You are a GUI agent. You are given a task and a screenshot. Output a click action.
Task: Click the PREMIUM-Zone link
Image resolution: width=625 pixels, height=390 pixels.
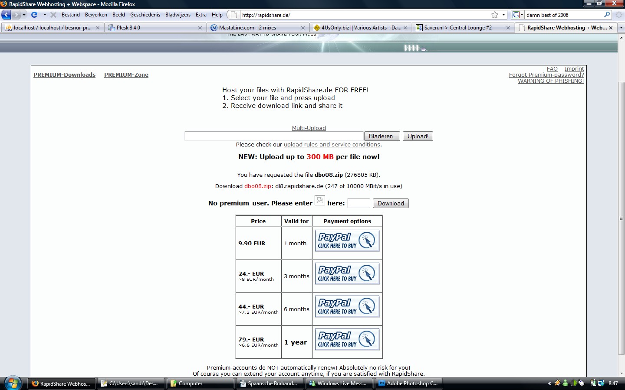[x=126, y=75]
